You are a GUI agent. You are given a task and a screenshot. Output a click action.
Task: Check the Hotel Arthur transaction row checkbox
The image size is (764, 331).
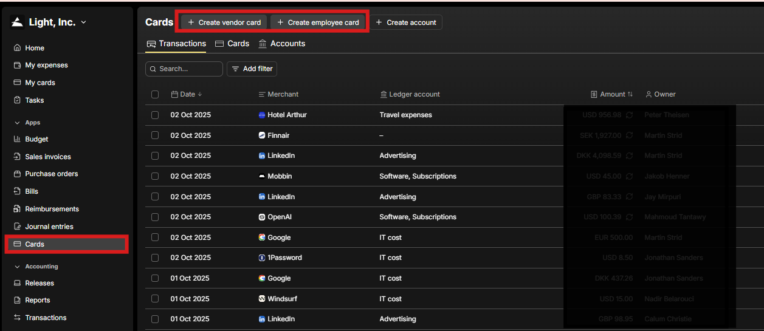(155, 115)
